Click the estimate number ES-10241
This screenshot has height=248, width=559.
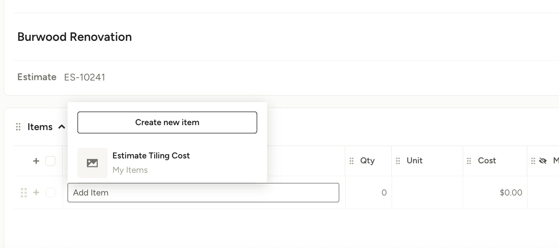[x=85, y=77]
